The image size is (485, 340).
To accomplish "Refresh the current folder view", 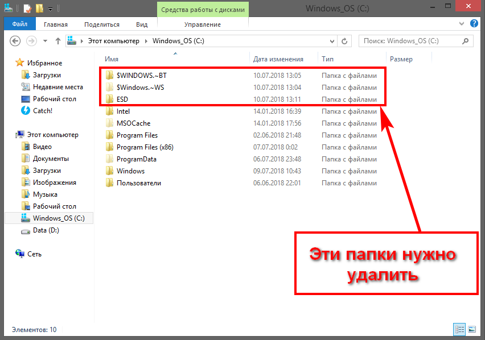I will click(344, 41).
